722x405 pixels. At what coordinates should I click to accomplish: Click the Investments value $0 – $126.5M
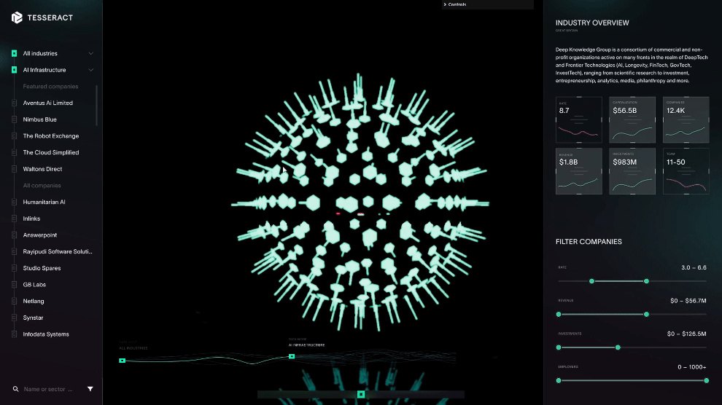click(686, 334)
